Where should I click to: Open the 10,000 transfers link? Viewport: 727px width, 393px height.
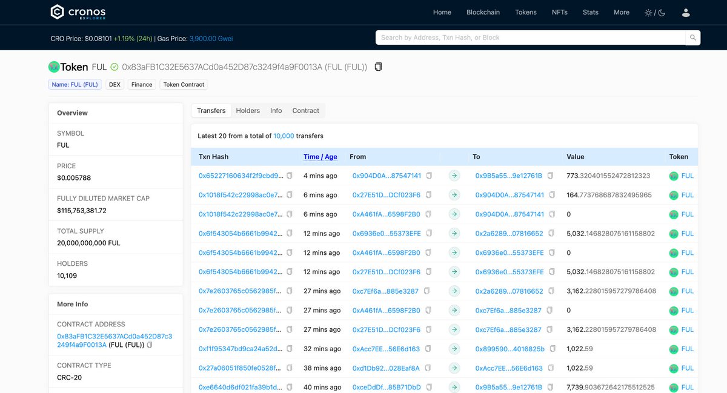pos(284,136)
